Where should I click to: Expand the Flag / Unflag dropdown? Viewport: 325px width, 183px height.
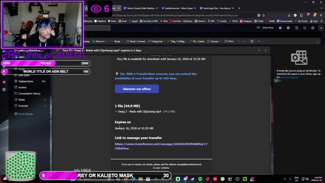186,41
